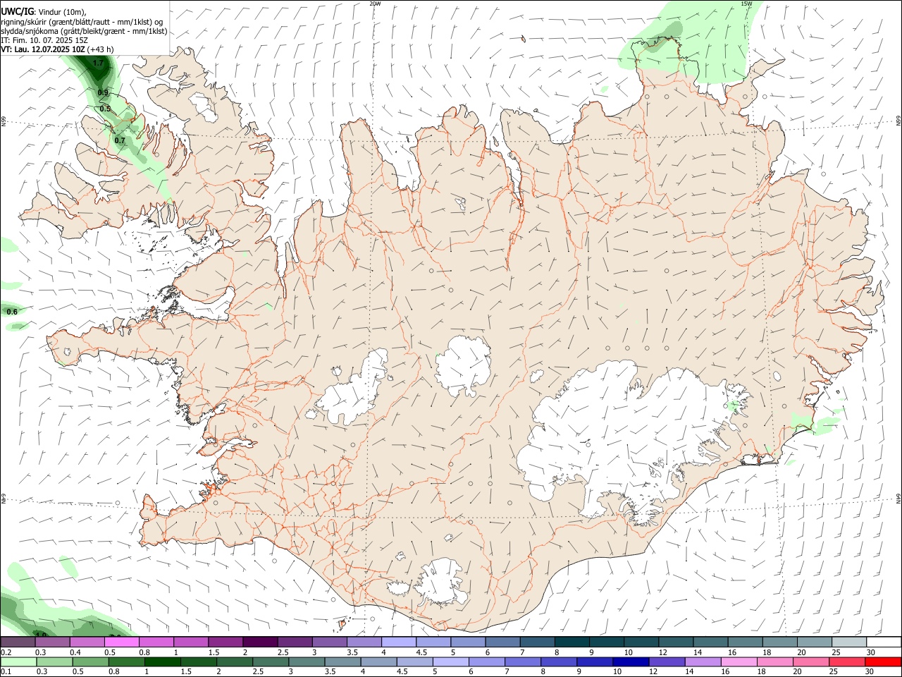Click the 'IT: Fim. 10. 07. 2025 15Z' line
The width and height of the screenshot is (902, 677).
pos(44,40)
